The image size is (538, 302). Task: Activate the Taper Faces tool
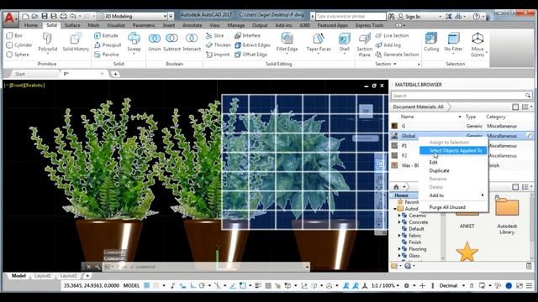(319, 43)
